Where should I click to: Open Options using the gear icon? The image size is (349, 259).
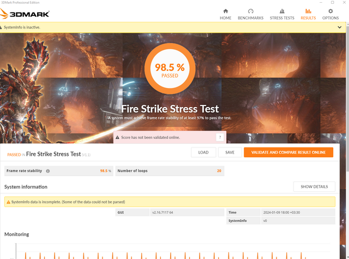coord(330,11)
